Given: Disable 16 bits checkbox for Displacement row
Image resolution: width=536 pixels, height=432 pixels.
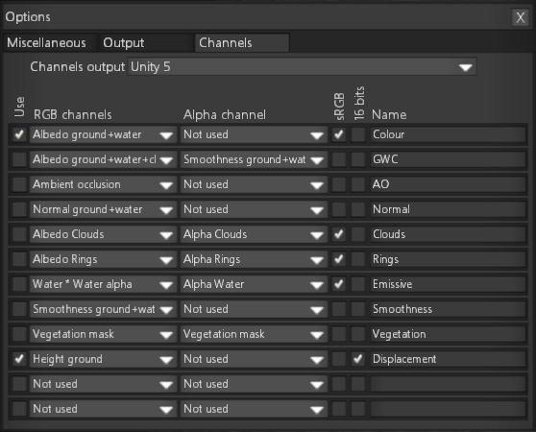Looking at the screenshot, I should [x=358, y=359].
